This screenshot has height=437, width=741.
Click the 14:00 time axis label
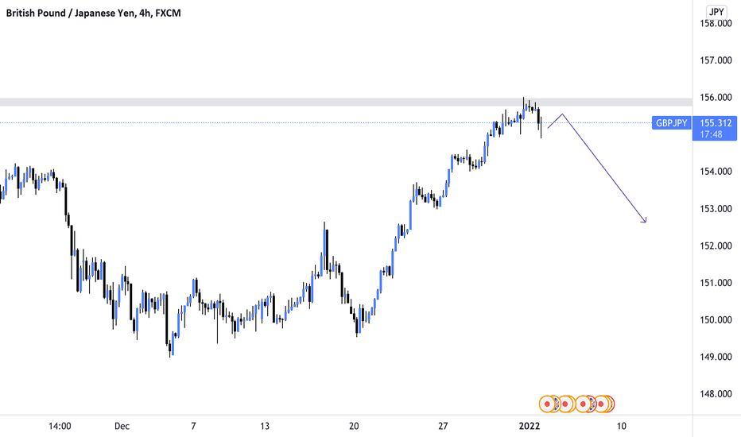coord(60,426)
